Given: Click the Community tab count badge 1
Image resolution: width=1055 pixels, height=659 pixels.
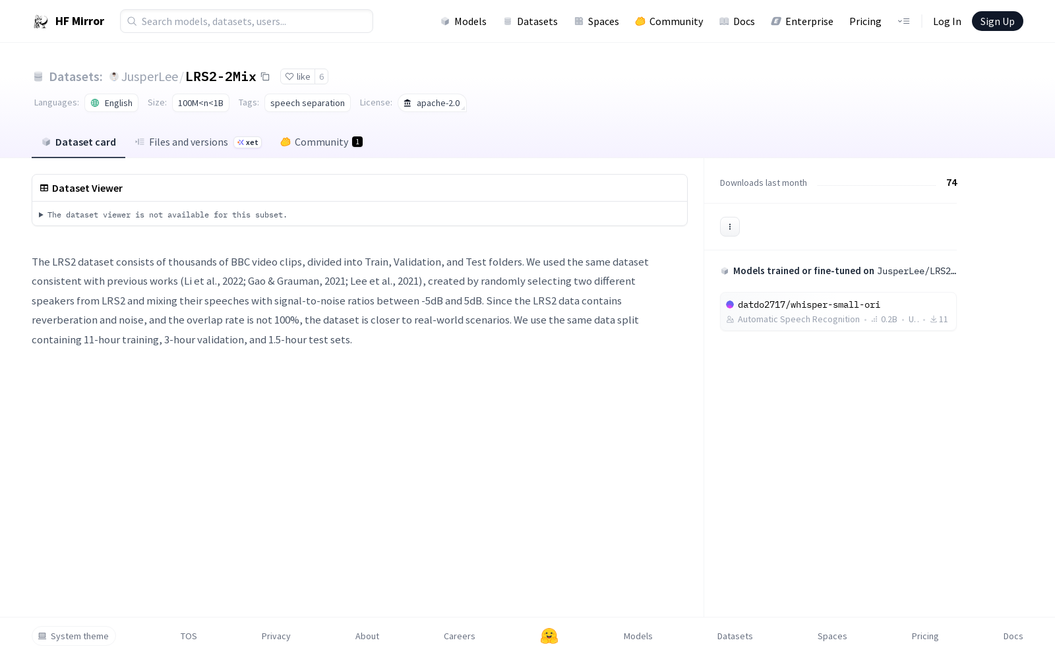Looking at the screenshot, I should tap(357, 142).
